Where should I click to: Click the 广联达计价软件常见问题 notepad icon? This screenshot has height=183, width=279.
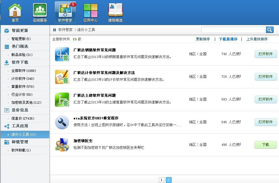click(x=62, y=77)
